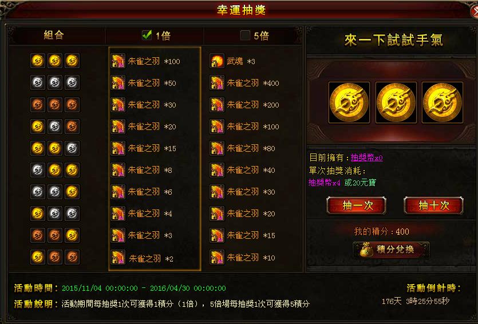This screenshot has width=478, height=324.
Task: Click the 朱雀之羽 *10 reward icon
Action: (217, 258)
